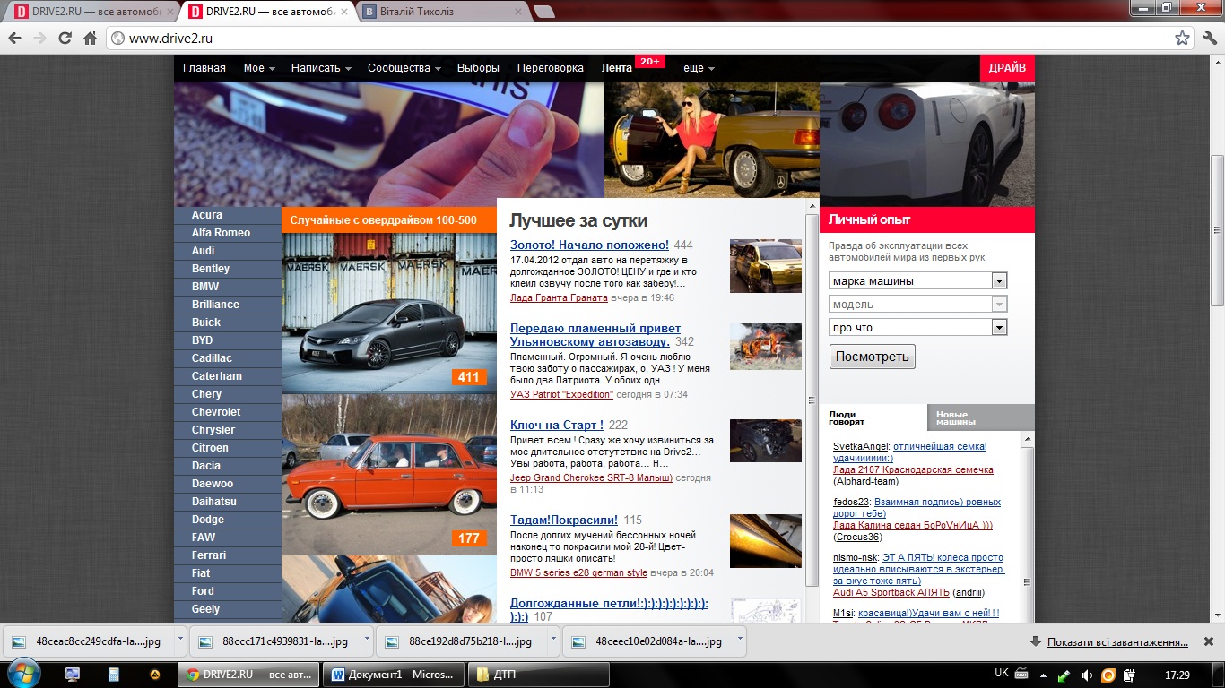Switch to the Люди говорят tab
This screenshot has height=688, width=1225.
click(x=873, y=417)
